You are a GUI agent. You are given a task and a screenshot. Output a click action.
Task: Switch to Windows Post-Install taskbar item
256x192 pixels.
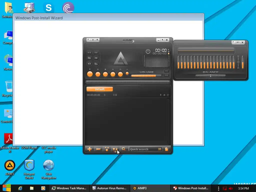point(191,188)
